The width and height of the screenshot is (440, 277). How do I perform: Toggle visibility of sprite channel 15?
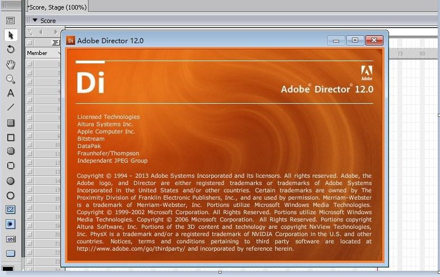click(30, 190)
